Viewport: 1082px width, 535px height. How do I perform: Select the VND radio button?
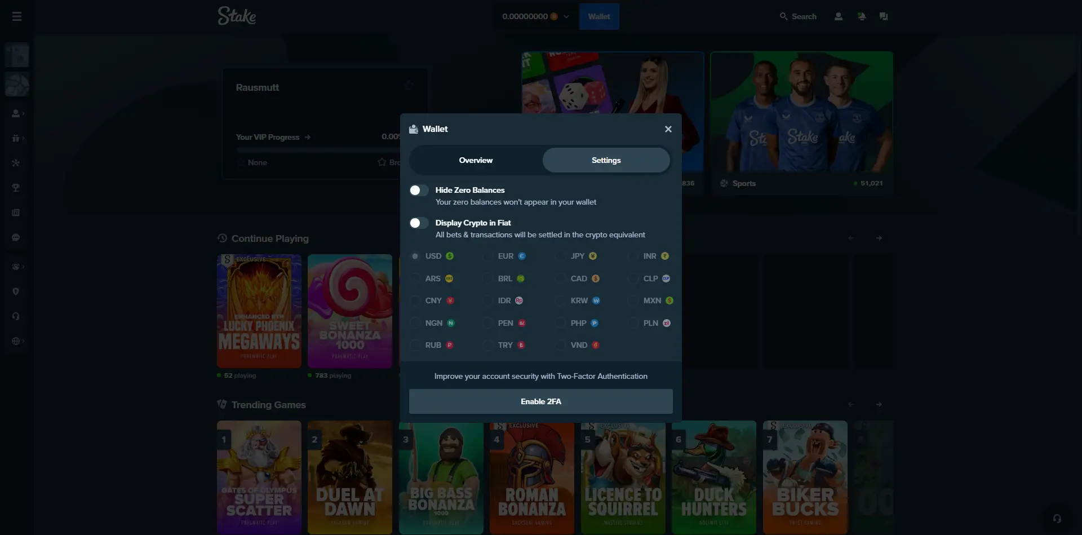(x=561, y=345)
